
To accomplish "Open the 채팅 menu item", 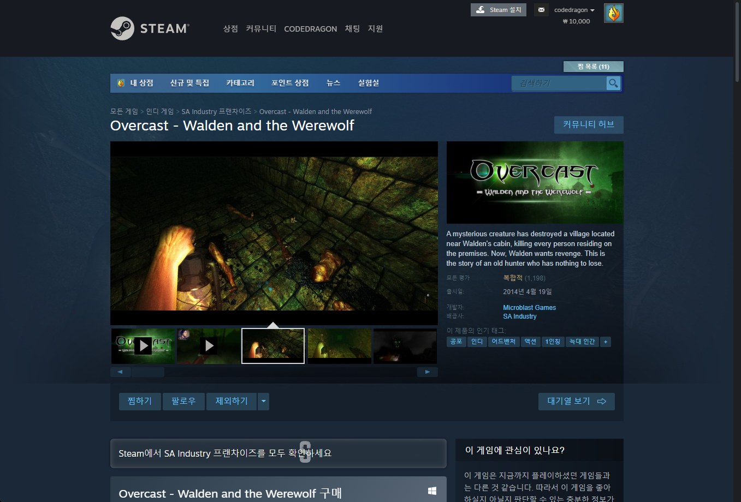I will click(x=352, y=28).
